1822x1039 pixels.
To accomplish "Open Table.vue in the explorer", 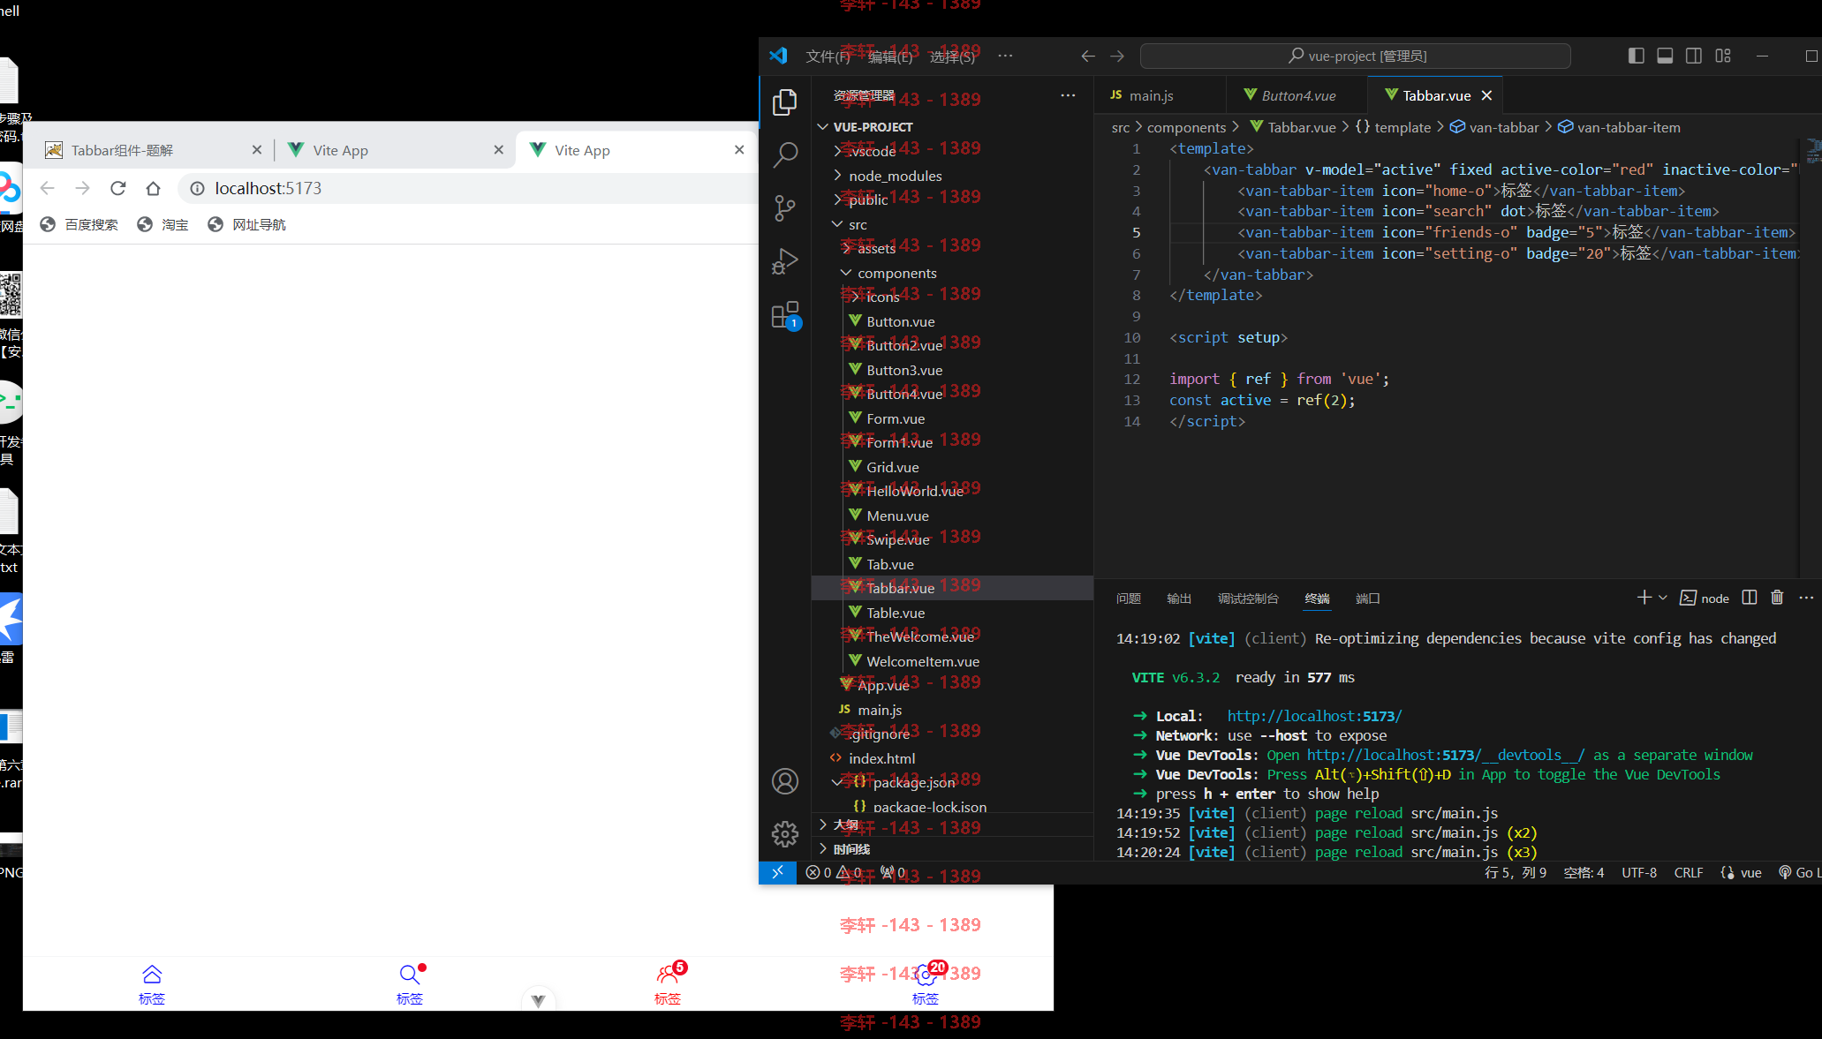I will click(896, 613).
